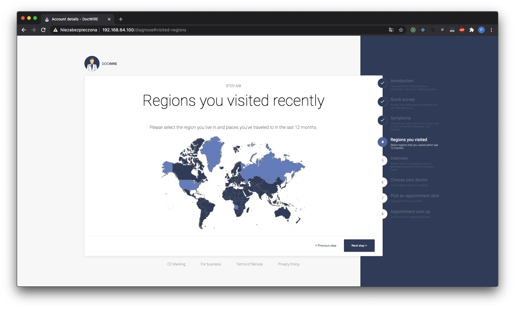515x309 pixels.
Task: Select the Appointment sum up step label
Action: (410, 211)
